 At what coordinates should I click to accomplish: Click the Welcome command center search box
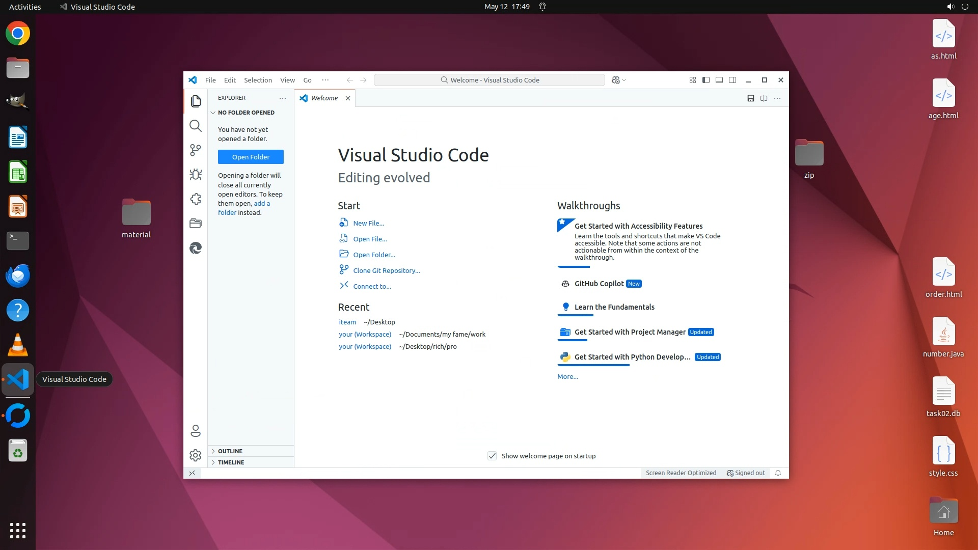tap(489, 80)
